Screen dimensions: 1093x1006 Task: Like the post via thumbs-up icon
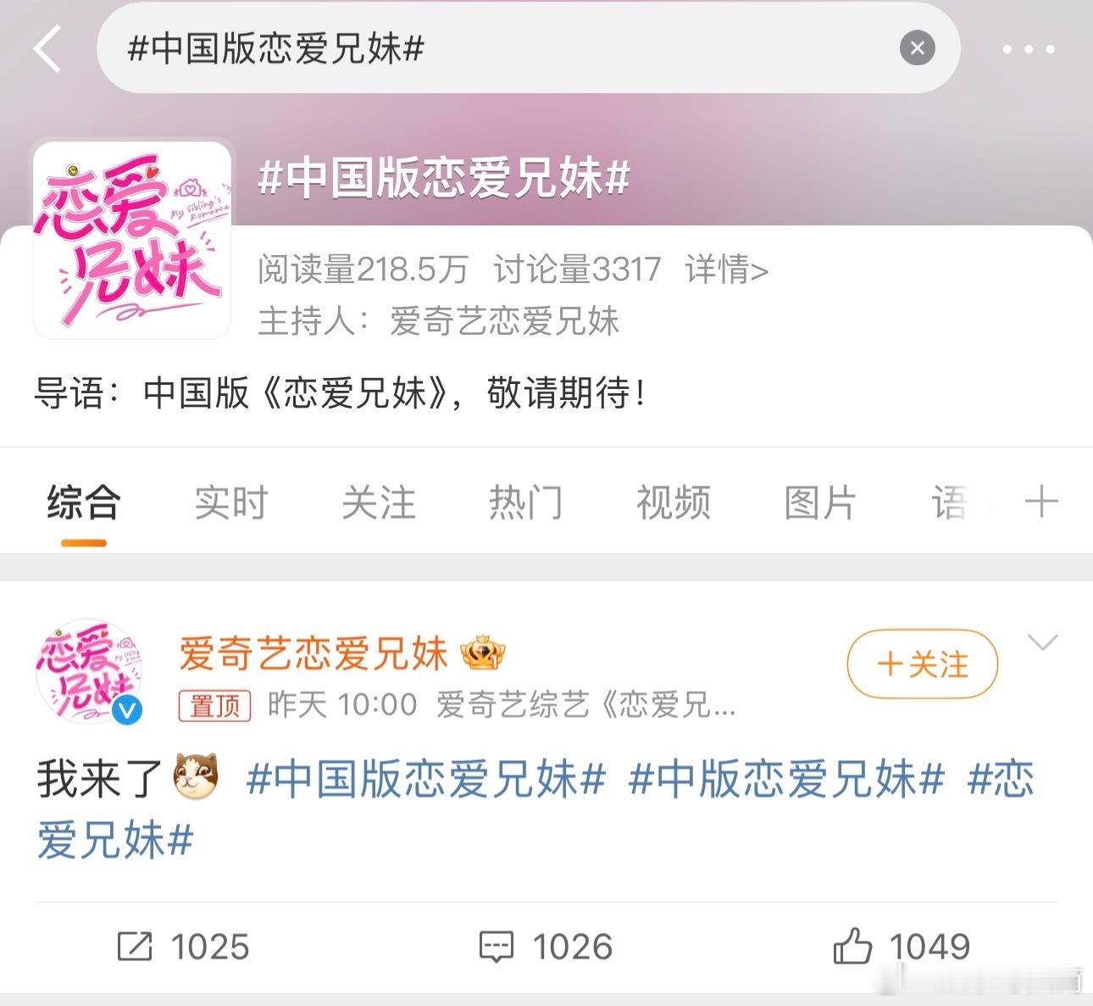[852, 946]
